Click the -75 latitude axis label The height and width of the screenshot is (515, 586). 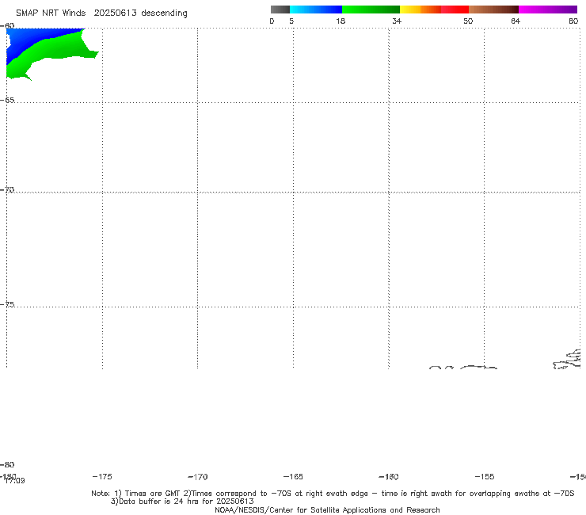(7, 304)
